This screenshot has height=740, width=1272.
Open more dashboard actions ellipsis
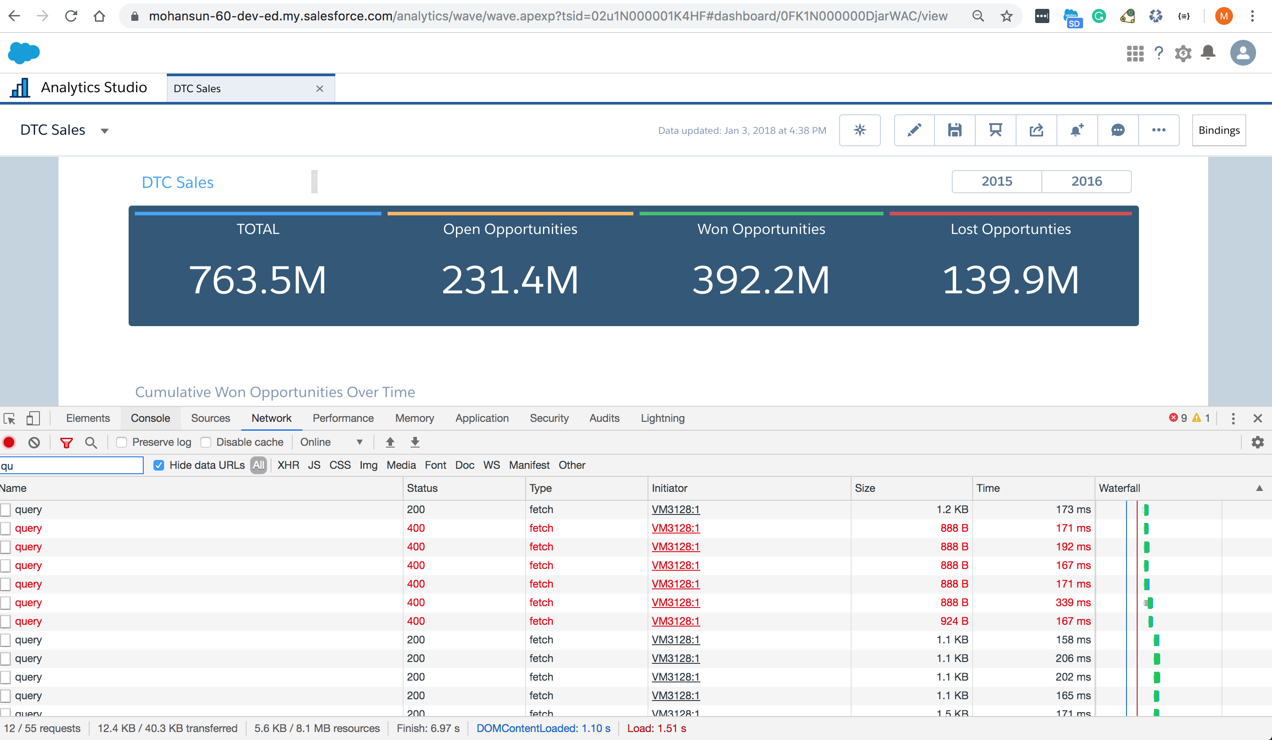coord(1159,130)
